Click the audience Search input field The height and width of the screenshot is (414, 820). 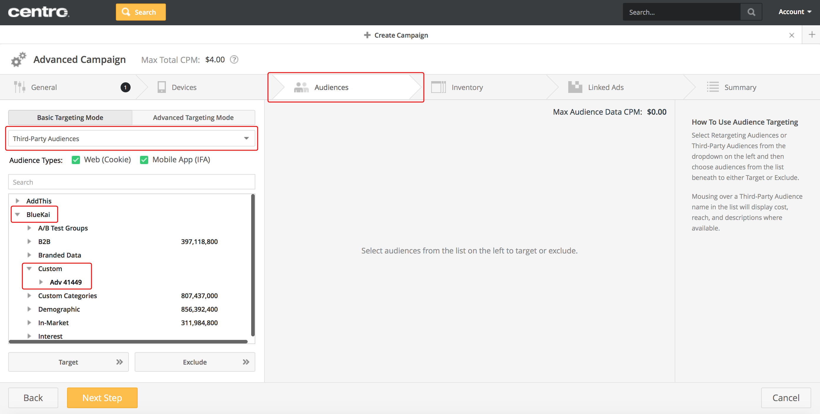[131, 182]
